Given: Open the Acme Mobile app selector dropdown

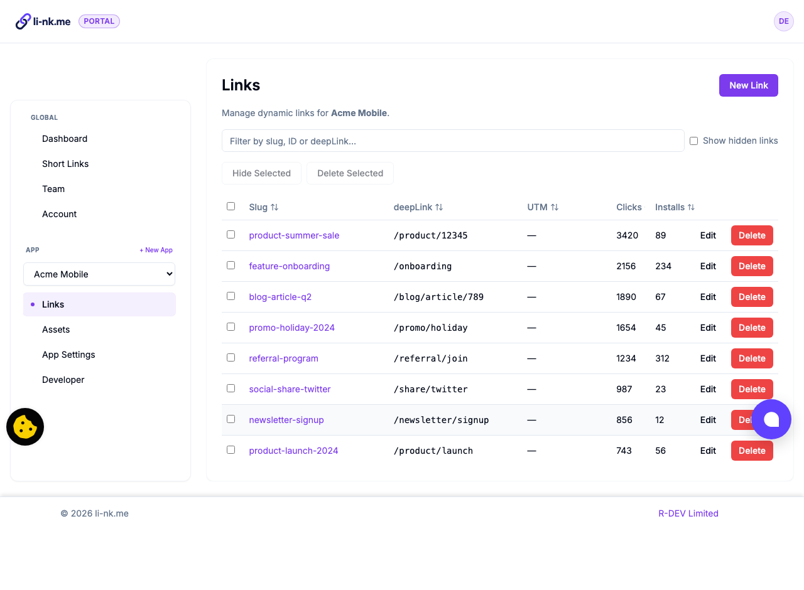Looking at the screenshot, I should (x=99, y=274).
